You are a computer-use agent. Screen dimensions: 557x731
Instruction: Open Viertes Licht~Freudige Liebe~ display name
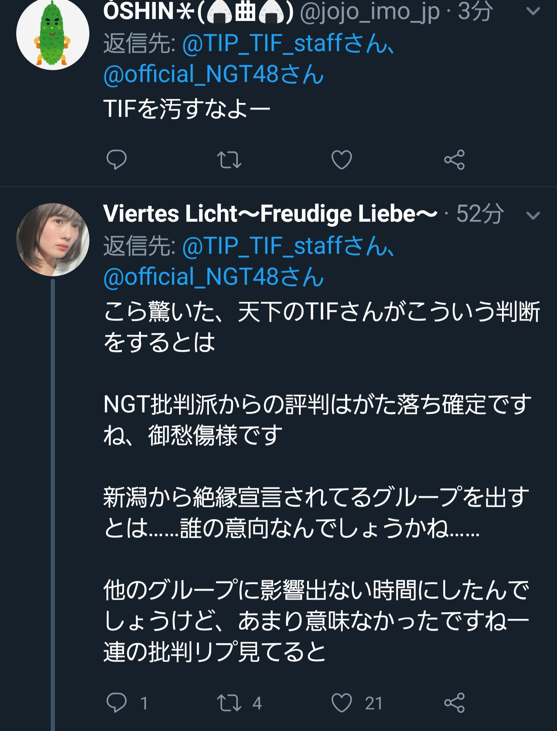tap(270, 213)
